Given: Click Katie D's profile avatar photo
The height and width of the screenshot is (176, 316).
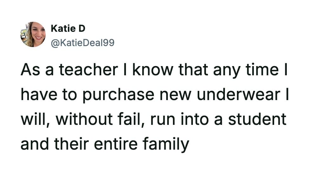Looking at the screenshot, I should tap(33, 34).
